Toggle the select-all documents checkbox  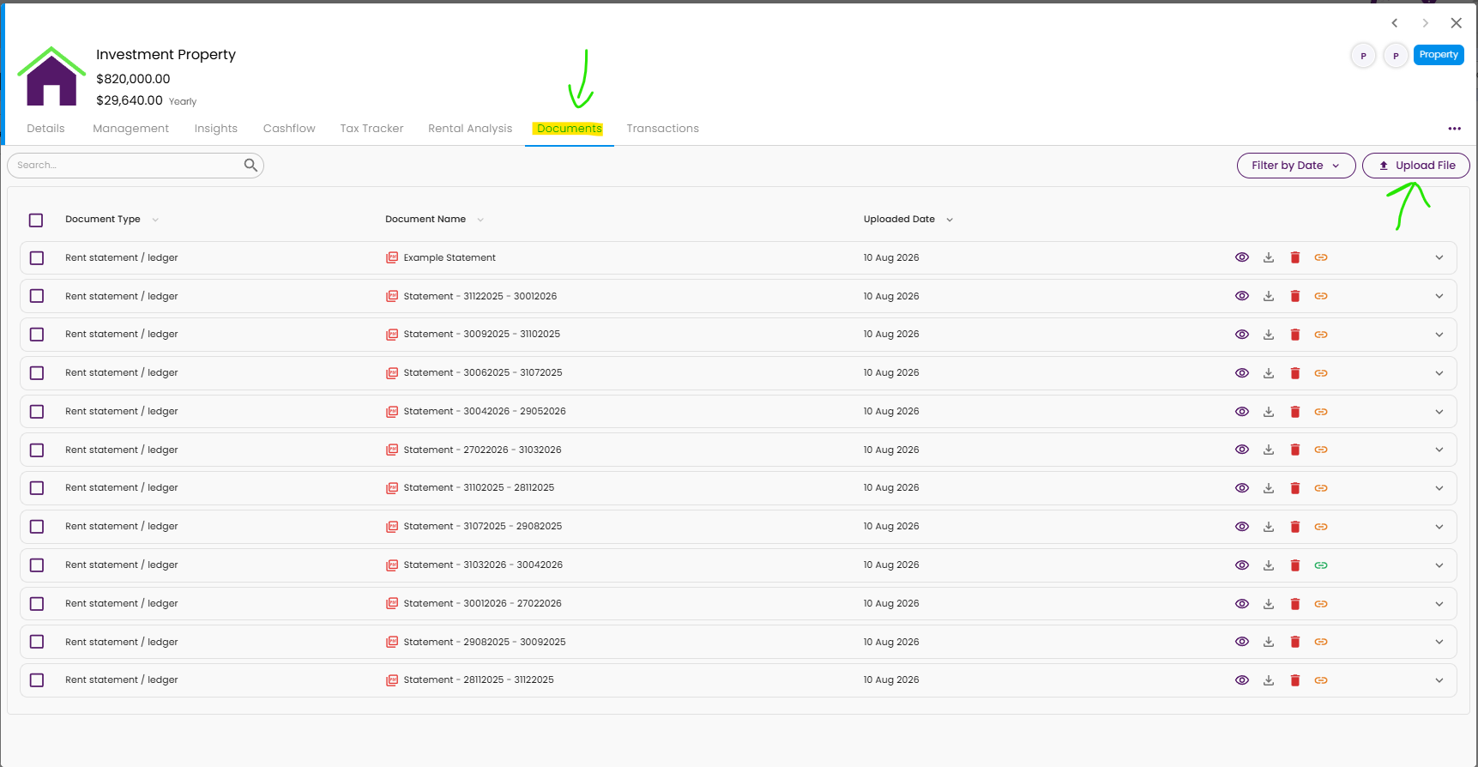tap(36, 220)
